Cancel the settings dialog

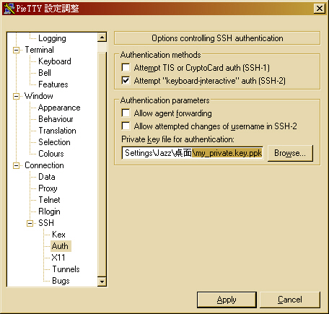(290, 300)
